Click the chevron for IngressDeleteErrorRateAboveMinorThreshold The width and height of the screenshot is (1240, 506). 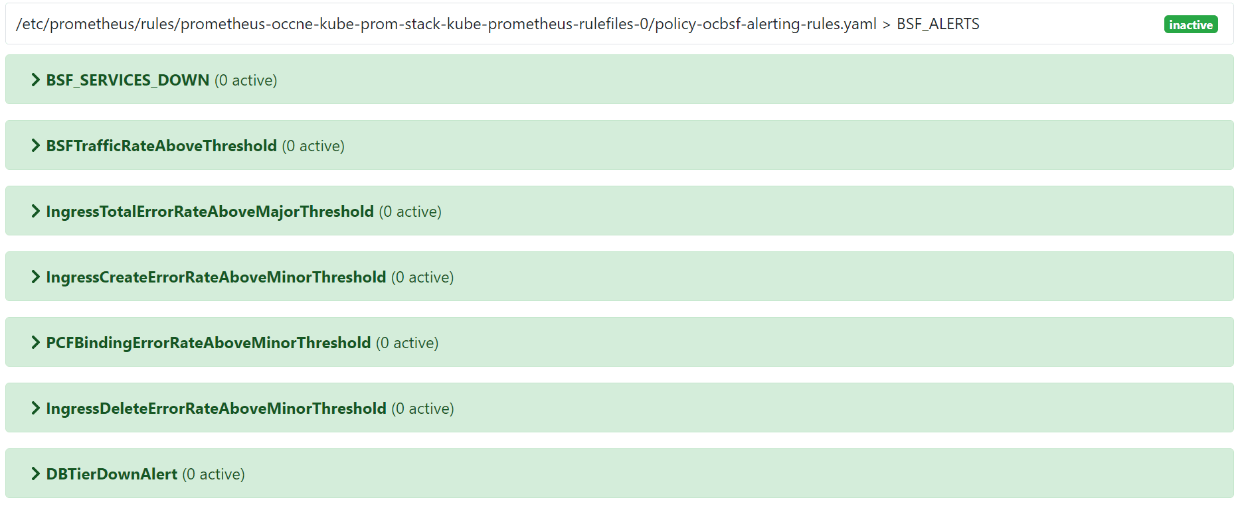pos(35,408)
